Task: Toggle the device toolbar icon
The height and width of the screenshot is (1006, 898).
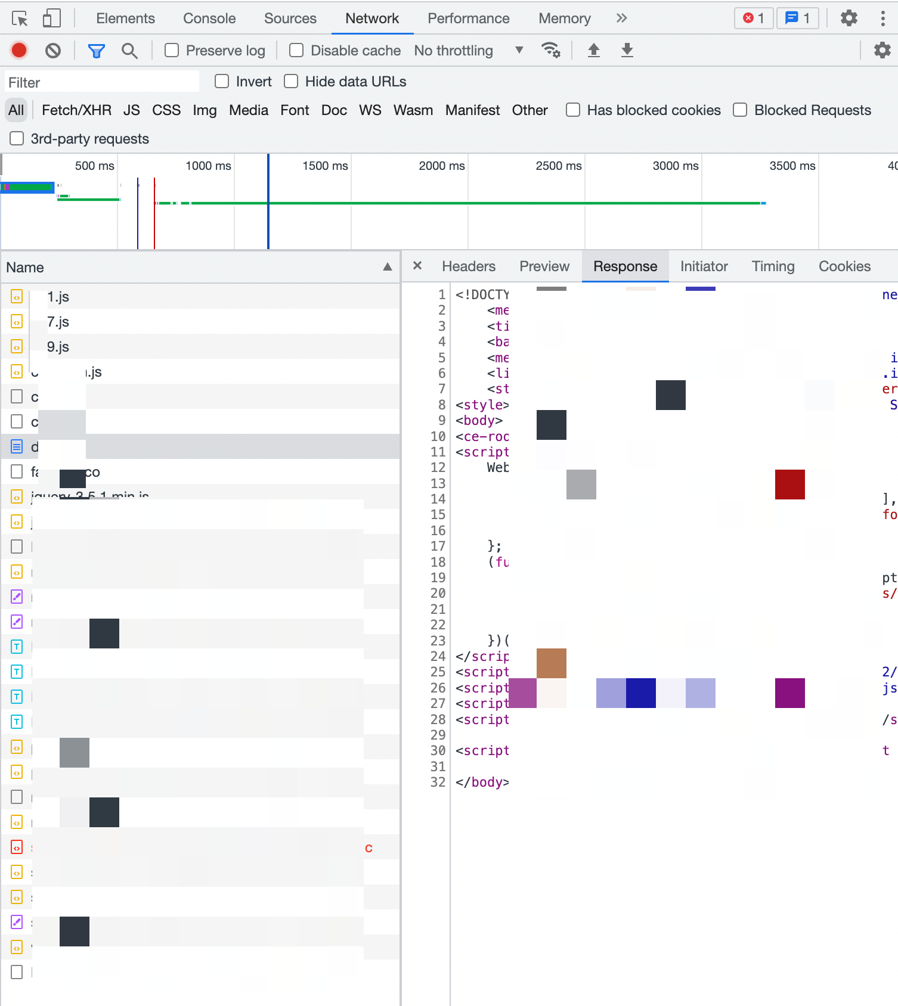Action: point(52,18)
